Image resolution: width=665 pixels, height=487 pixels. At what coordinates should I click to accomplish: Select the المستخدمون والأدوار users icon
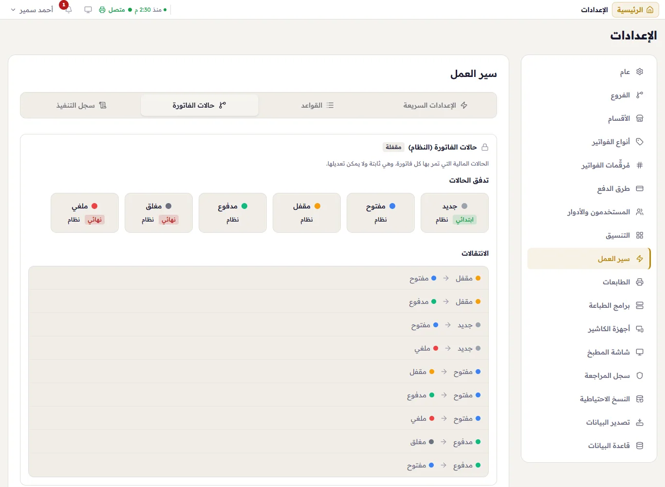[x=640, y=212]
